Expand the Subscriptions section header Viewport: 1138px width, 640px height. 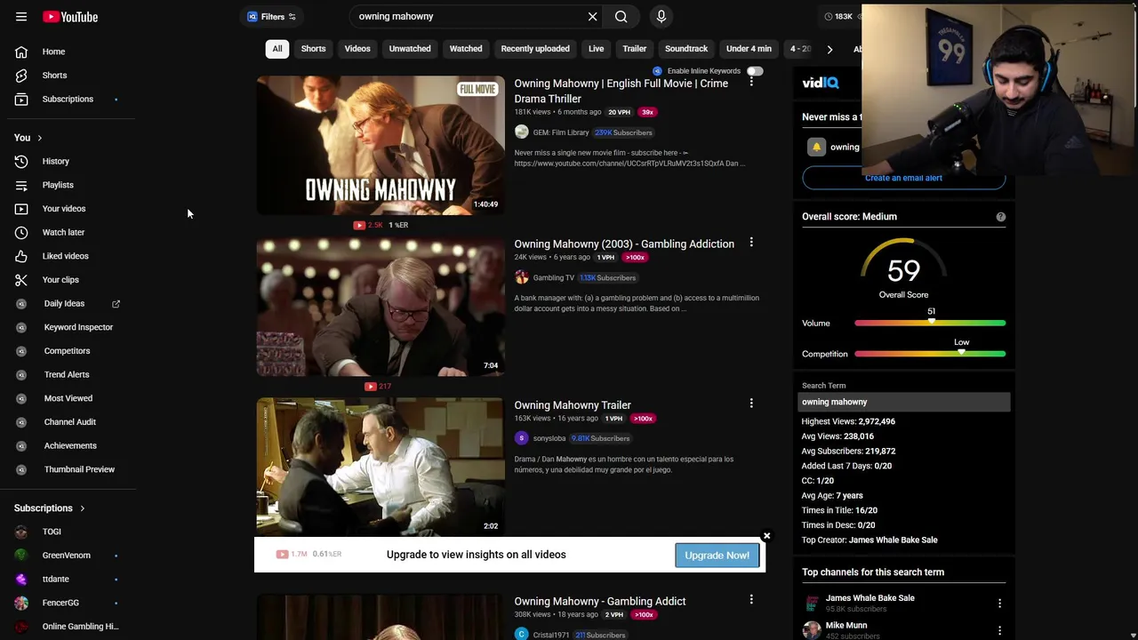point(50,508)
